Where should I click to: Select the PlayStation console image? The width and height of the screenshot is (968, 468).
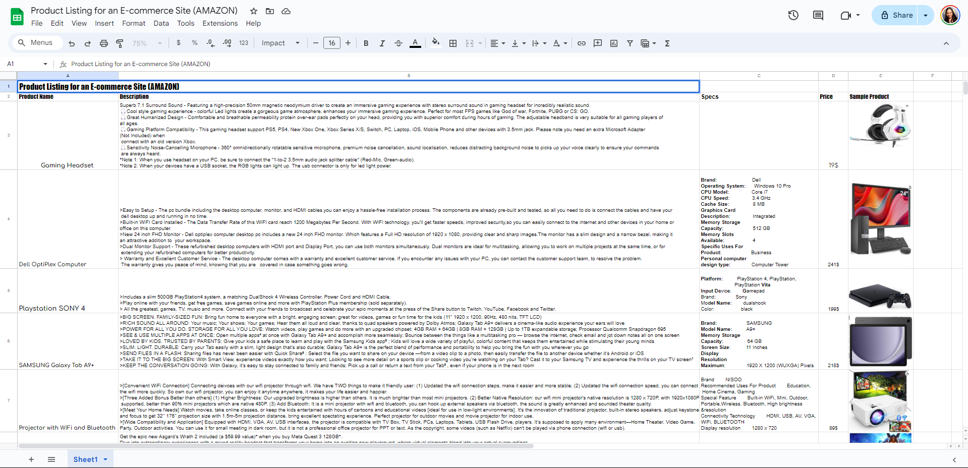click(881, 296)
